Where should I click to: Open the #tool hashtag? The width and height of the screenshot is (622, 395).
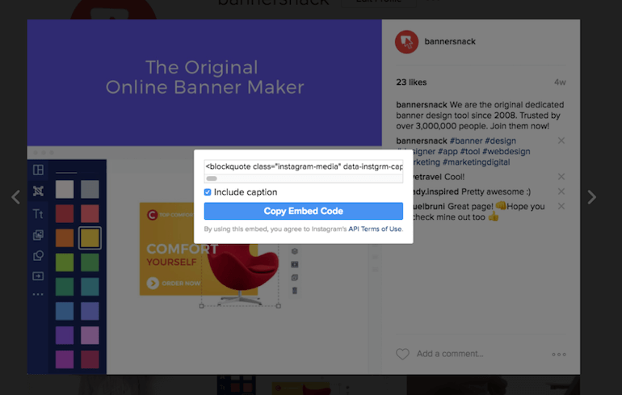coord(469,152)
